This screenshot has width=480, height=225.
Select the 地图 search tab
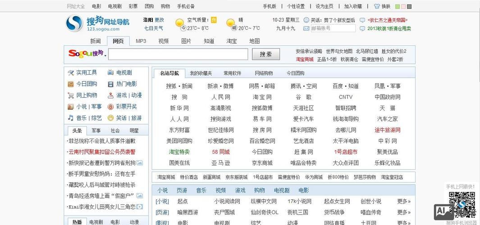click(254, 41)
